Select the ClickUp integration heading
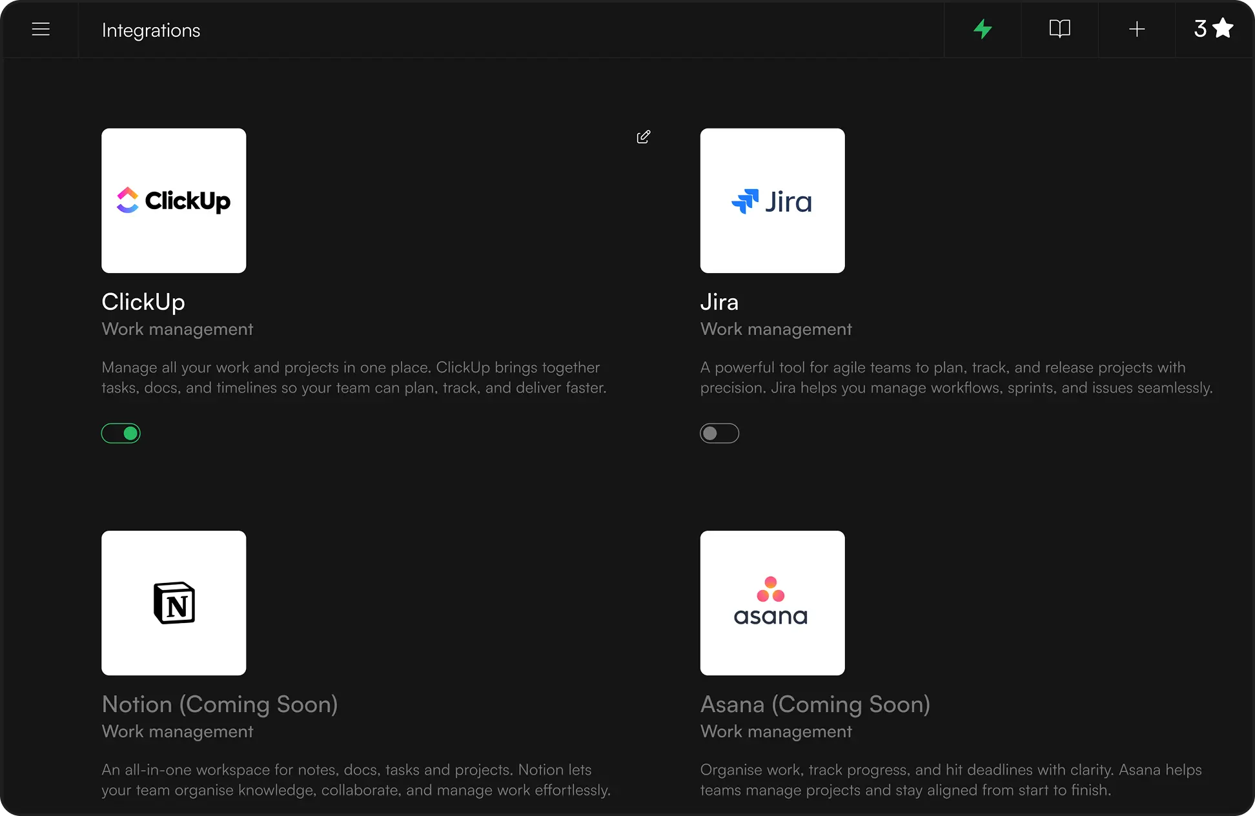 click(143, 302)
